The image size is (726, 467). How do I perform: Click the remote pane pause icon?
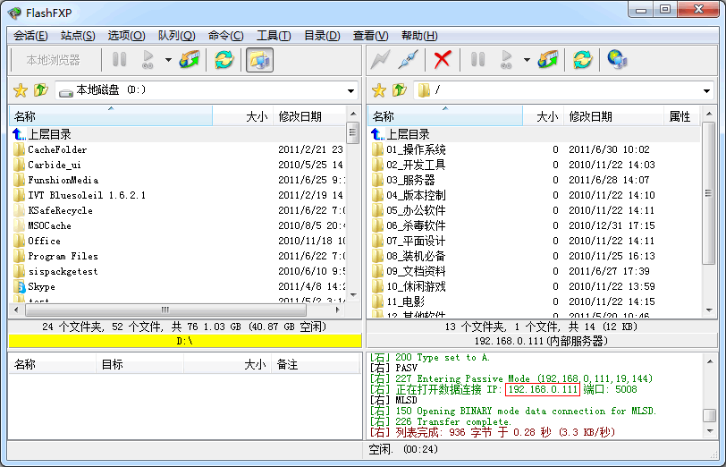477,60
